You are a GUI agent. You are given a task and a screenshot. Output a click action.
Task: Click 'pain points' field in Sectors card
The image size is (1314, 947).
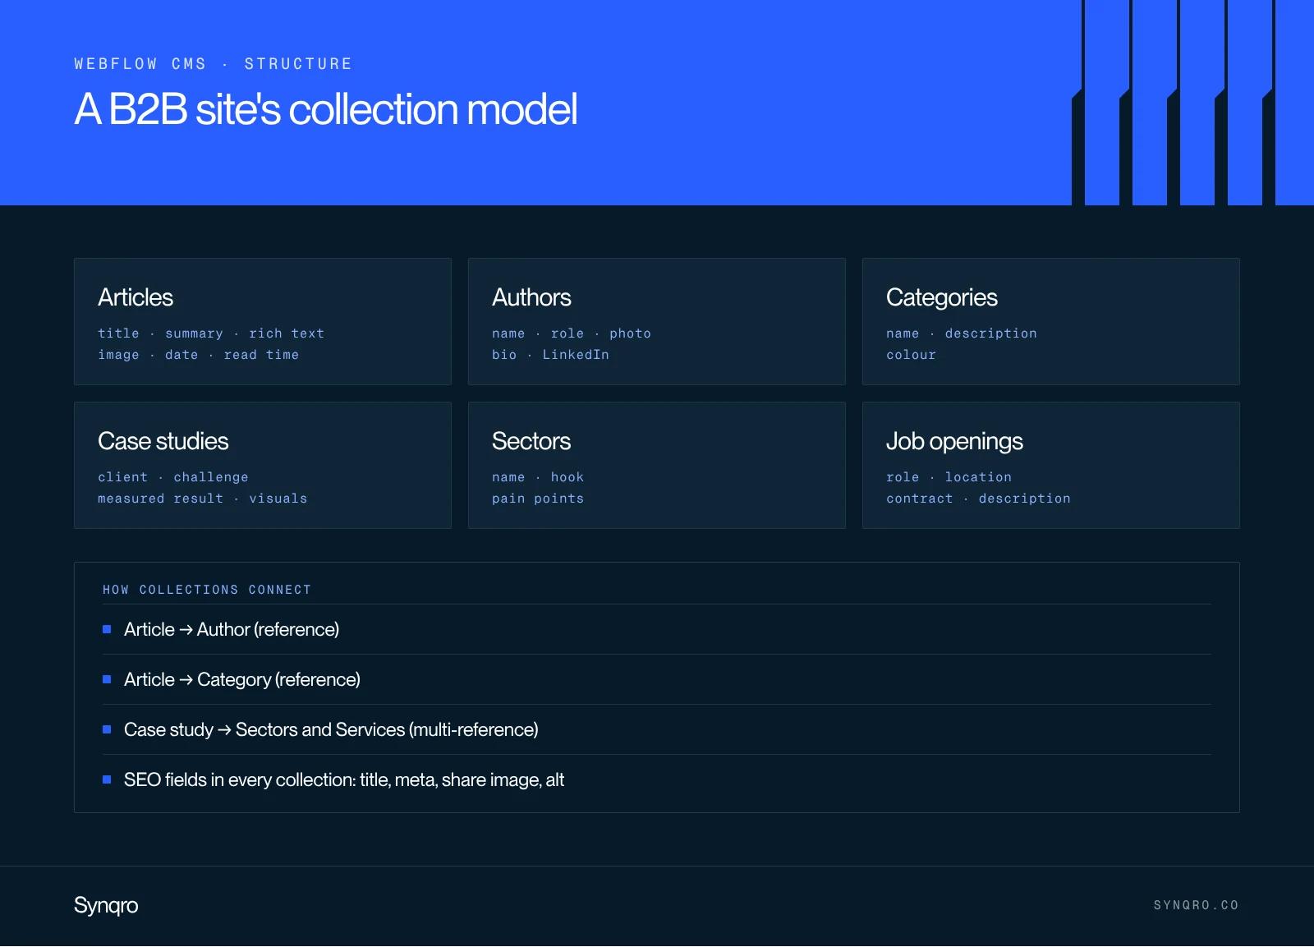tap(538, 499)
